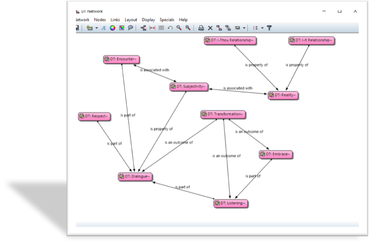Select the DT: I-Thou Relationship node

click(230, 40)
